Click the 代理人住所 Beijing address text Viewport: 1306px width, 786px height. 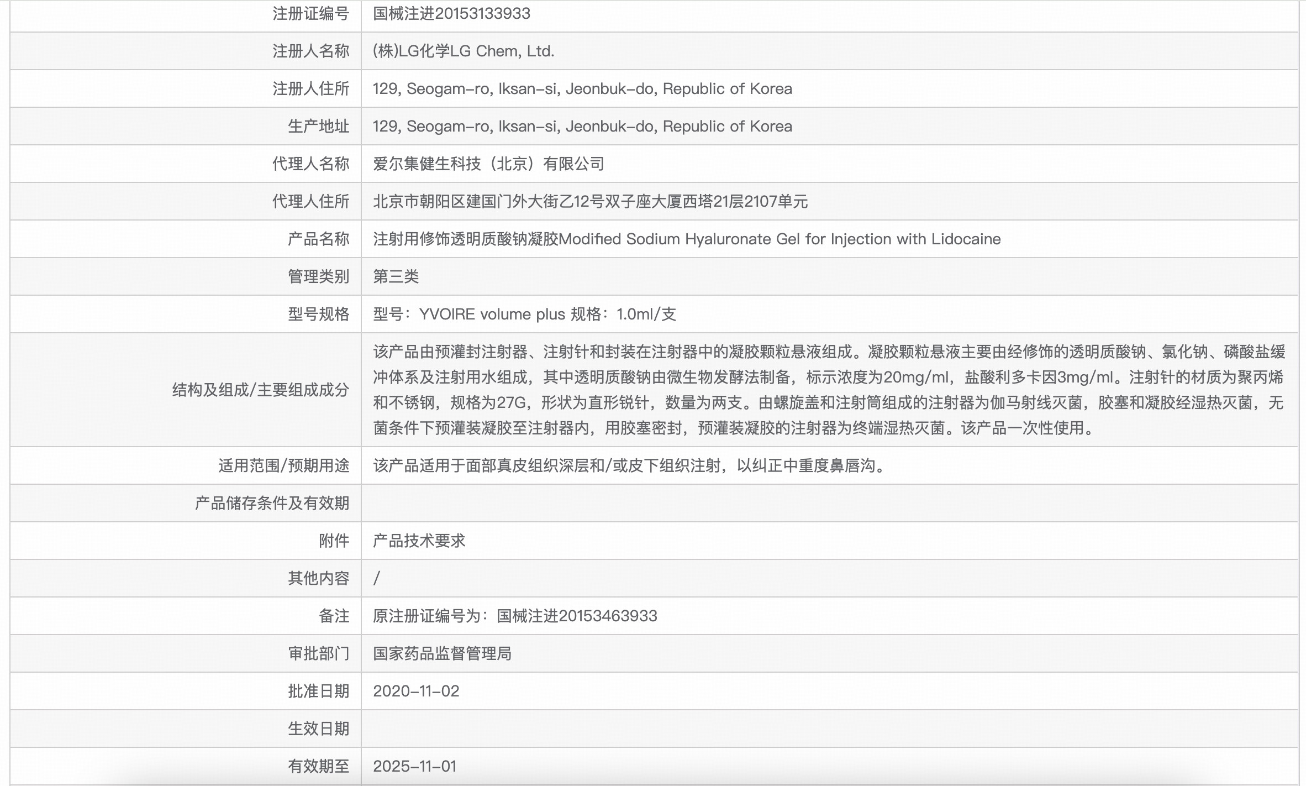click(x=589, y=202)
